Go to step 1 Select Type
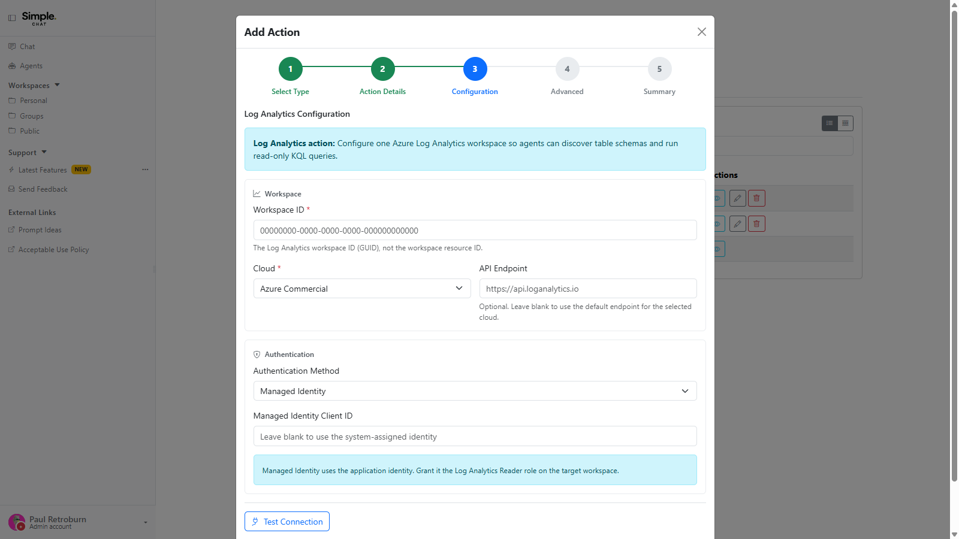Screen dimensions: 959x539 [291, 69]
